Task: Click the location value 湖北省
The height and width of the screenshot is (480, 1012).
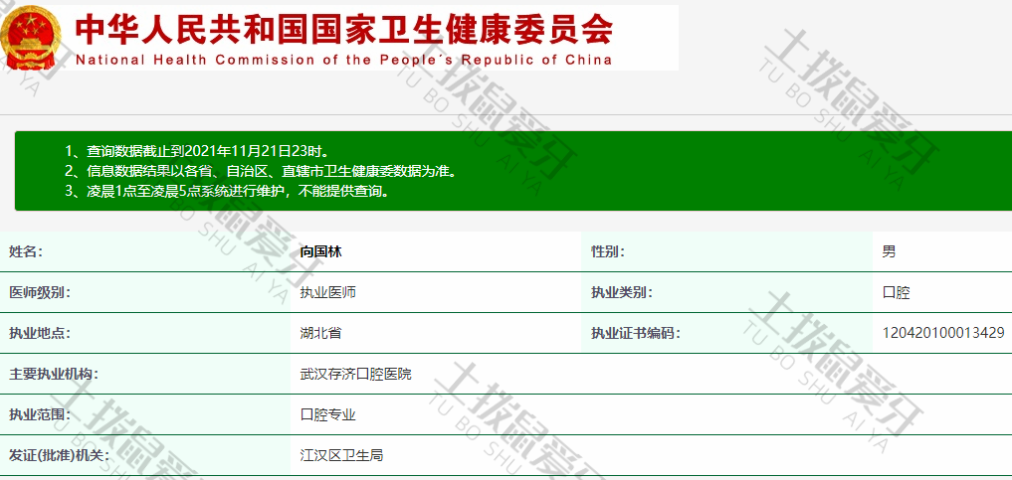Action: pos(320,333)
